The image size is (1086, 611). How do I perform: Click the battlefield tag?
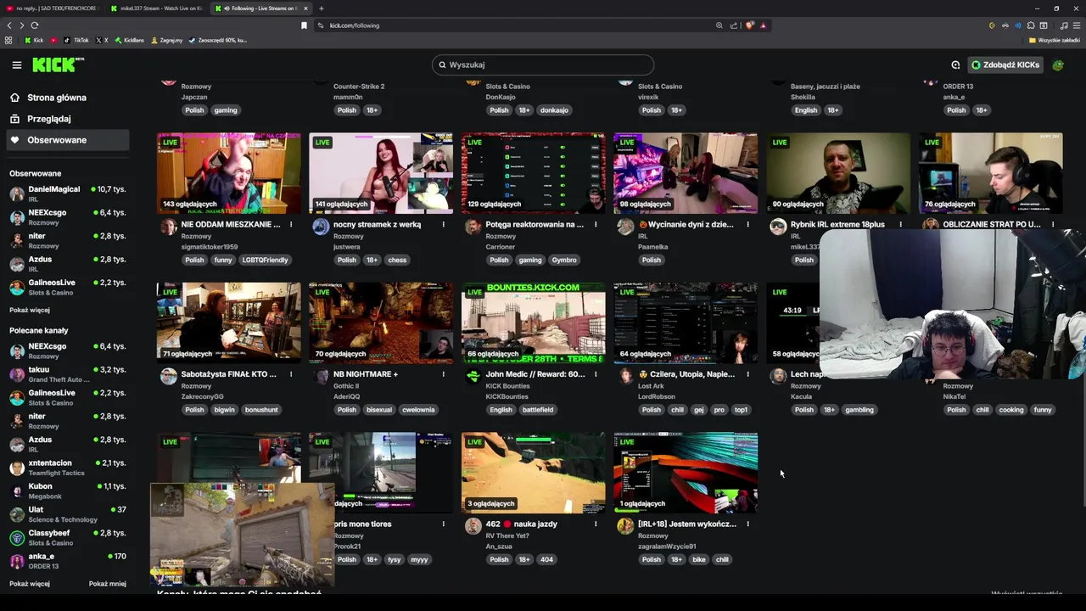tap(538, 410)
